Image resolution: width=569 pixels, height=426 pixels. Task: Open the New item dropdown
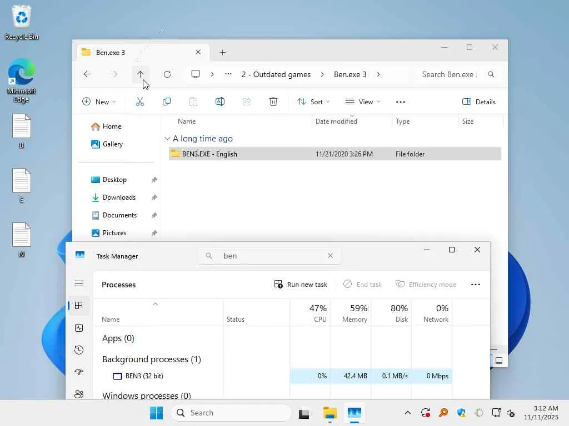99,102
